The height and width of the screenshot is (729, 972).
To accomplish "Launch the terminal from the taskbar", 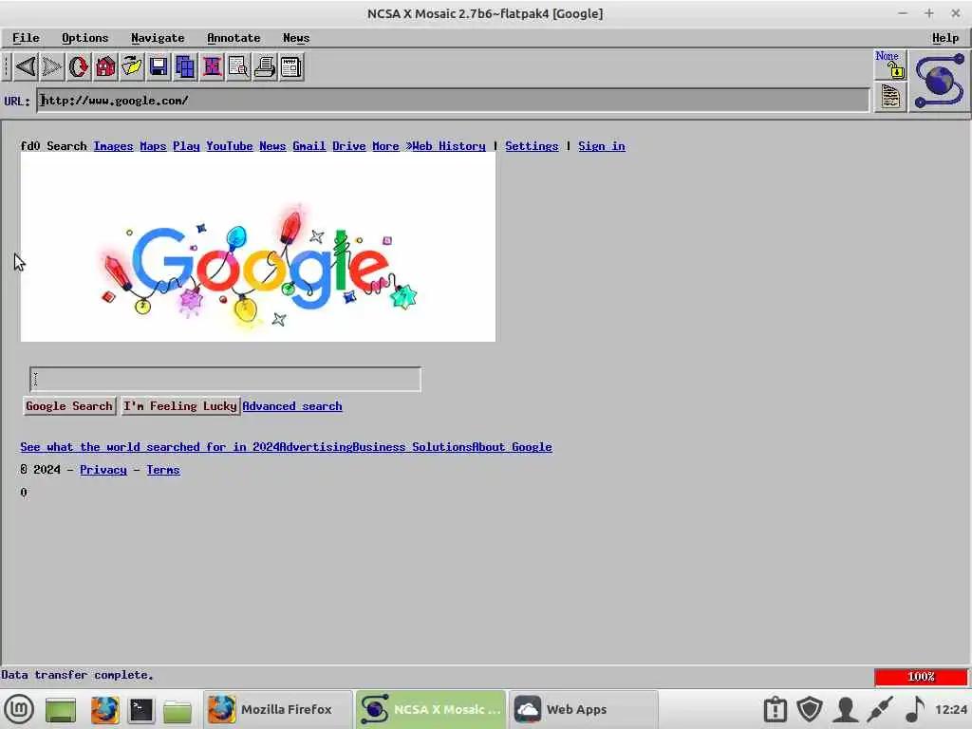I will [140, 710].
